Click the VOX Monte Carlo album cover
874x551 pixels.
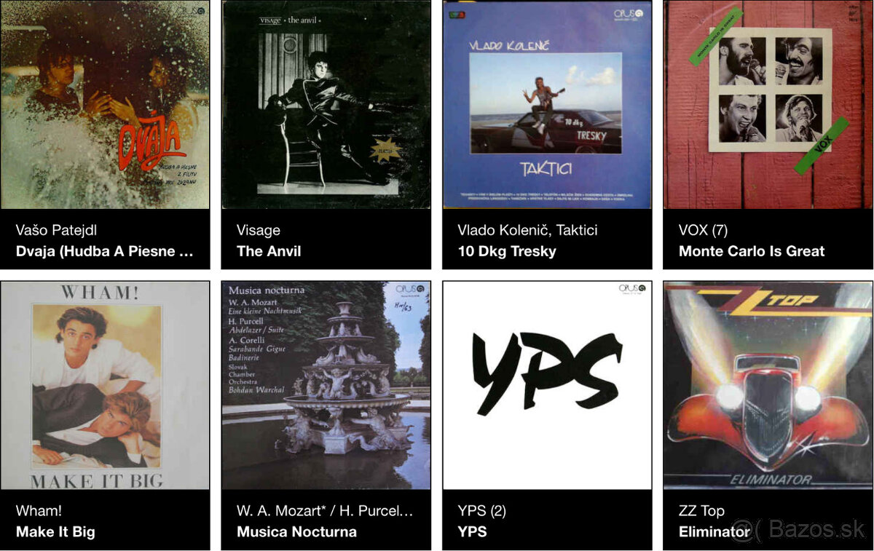[x=768, y=104]
